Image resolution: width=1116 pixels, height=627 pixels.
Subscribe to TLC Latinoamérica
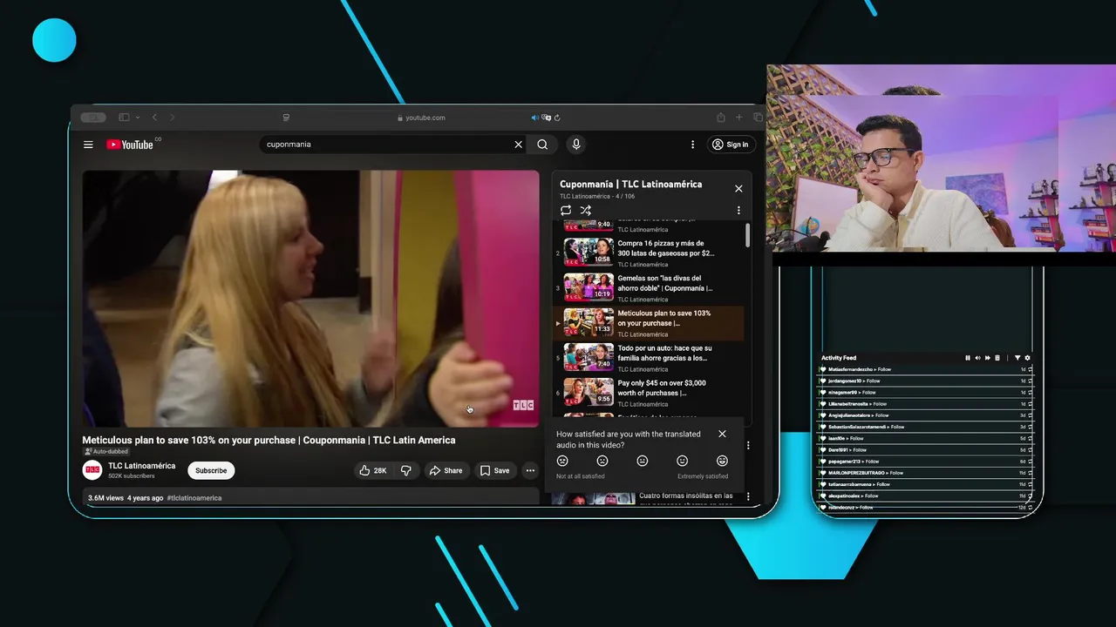(211, 470)
